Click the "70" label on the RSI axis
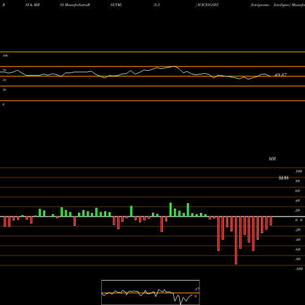The image size is (305, 305). [x=4, y=70]
